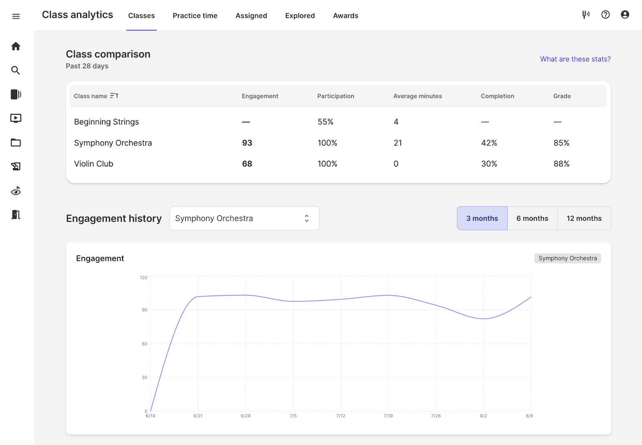The width and height of the screenshot is (642, 445).
Task: Select the 3 months time range
Action: [x=482, y=218]
